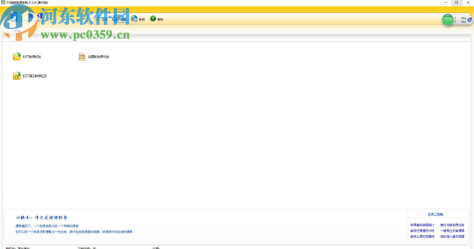The image size is (474, 249).
Task: Click the 创建新排课任务 text label
Action: (98, 57)
